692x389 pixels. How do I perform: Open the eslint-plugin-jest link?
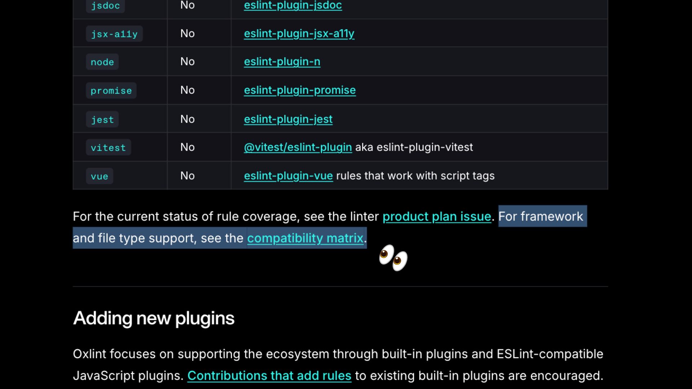click(288, 119)
